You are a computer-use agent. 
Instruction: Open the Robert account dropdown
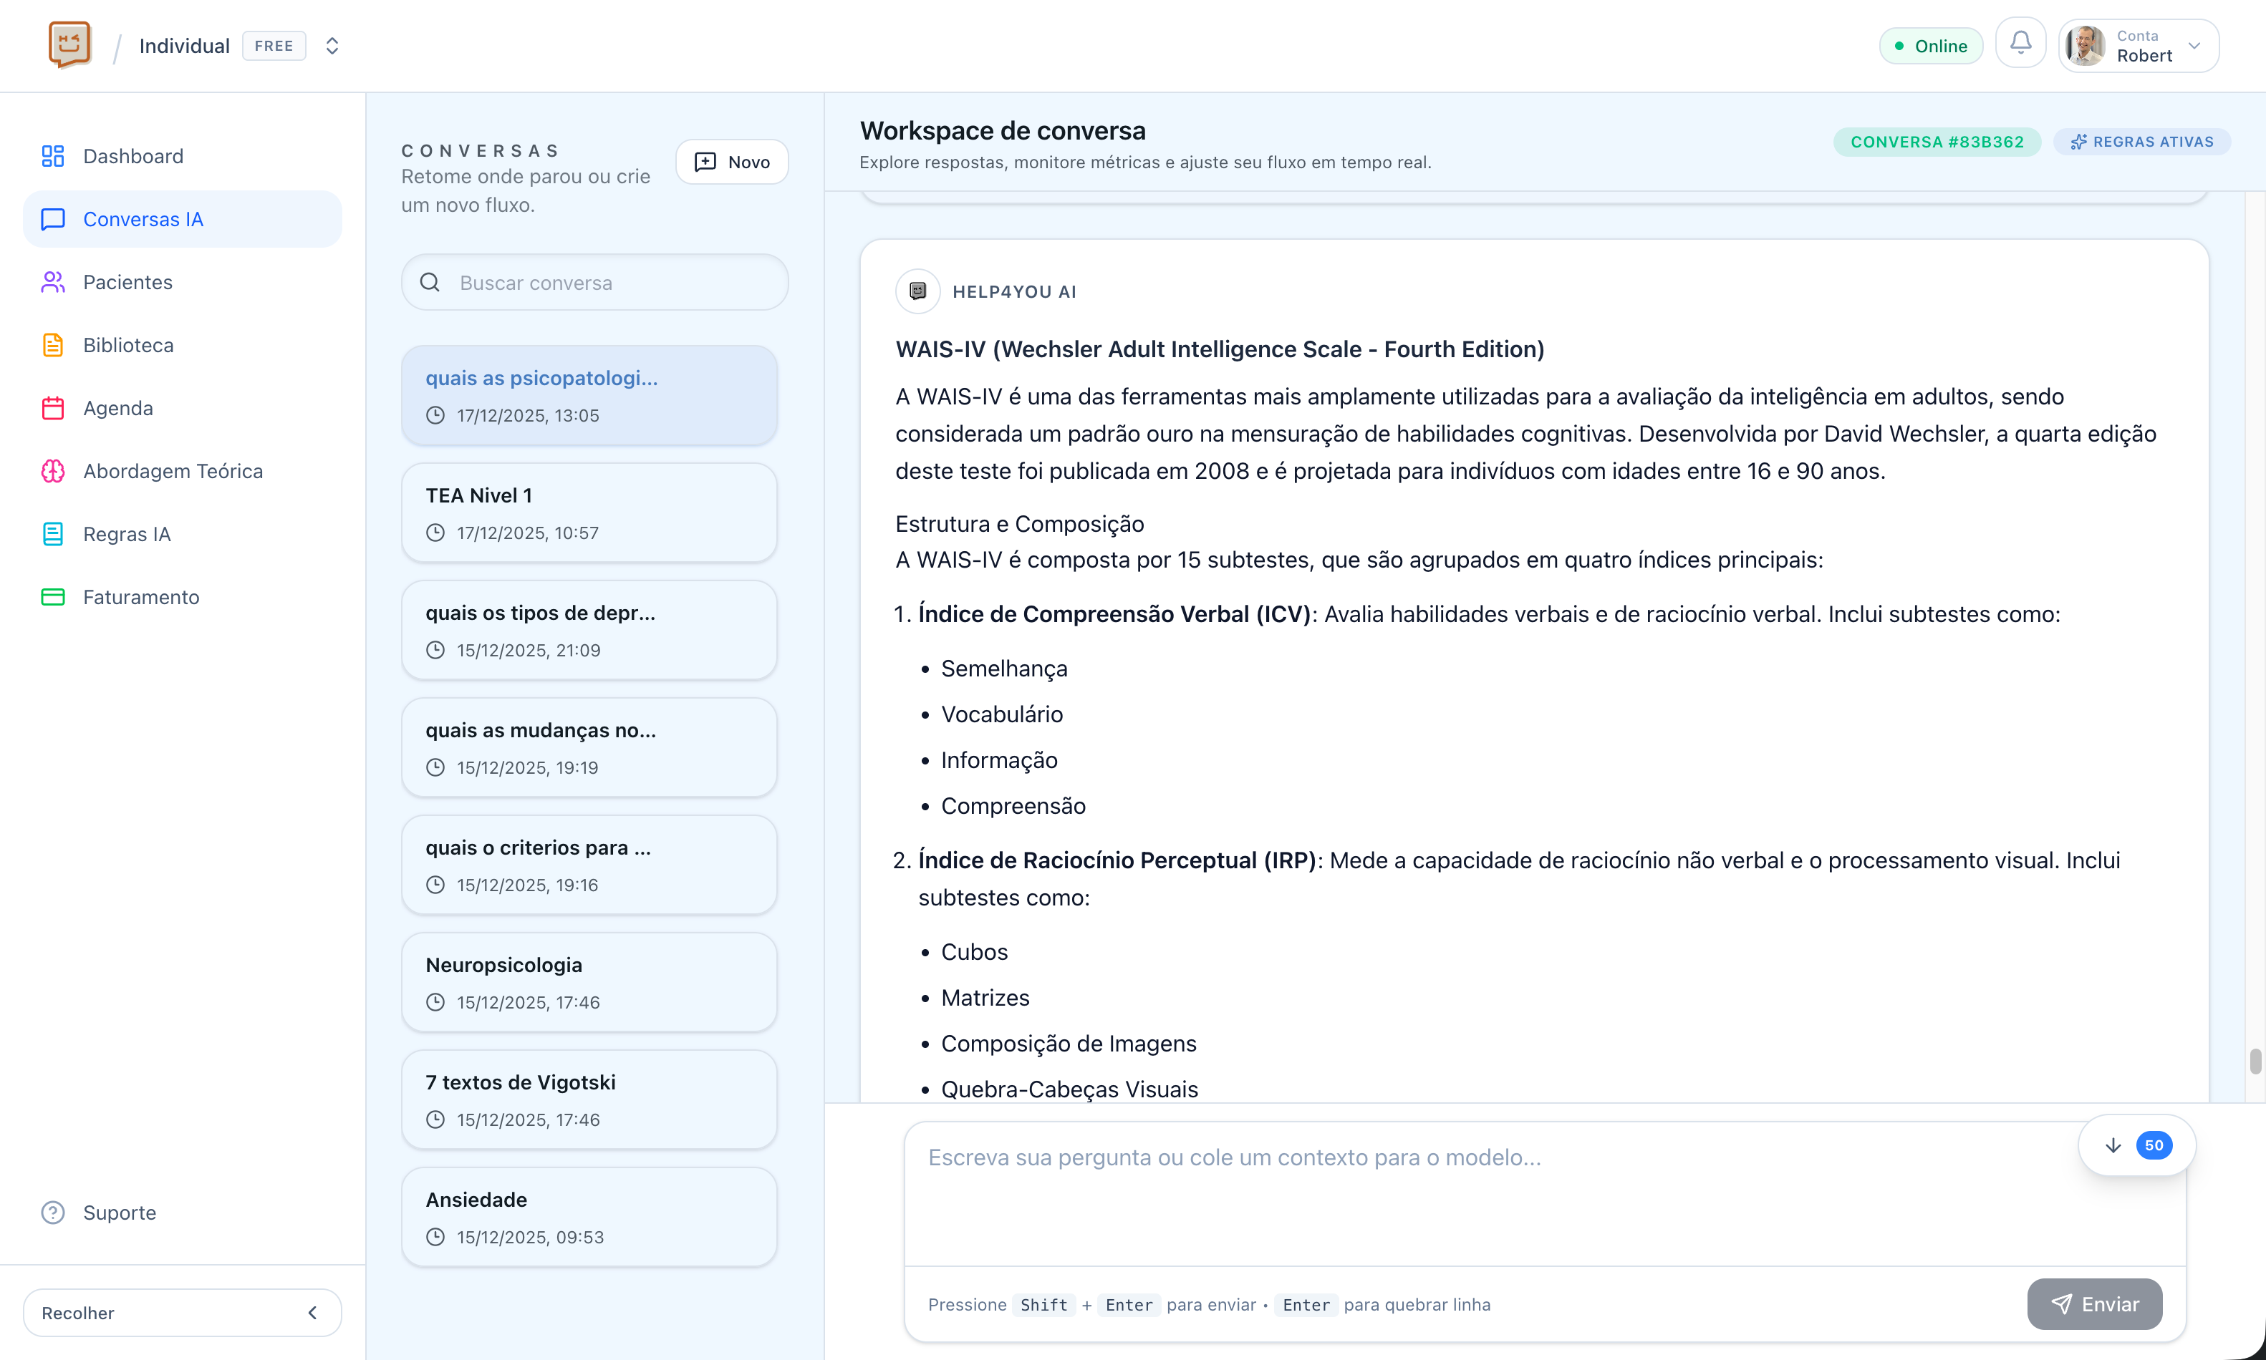coord(2138,45)
